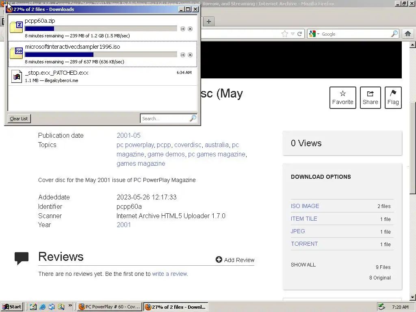The image size is (416, 312).
Task: Bookmark the page with the star icon
Action: tap(285, 34)
